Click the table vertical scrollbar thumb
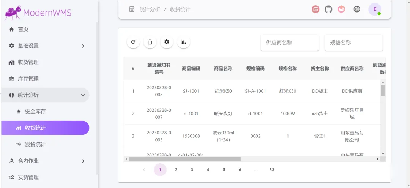 383,90
